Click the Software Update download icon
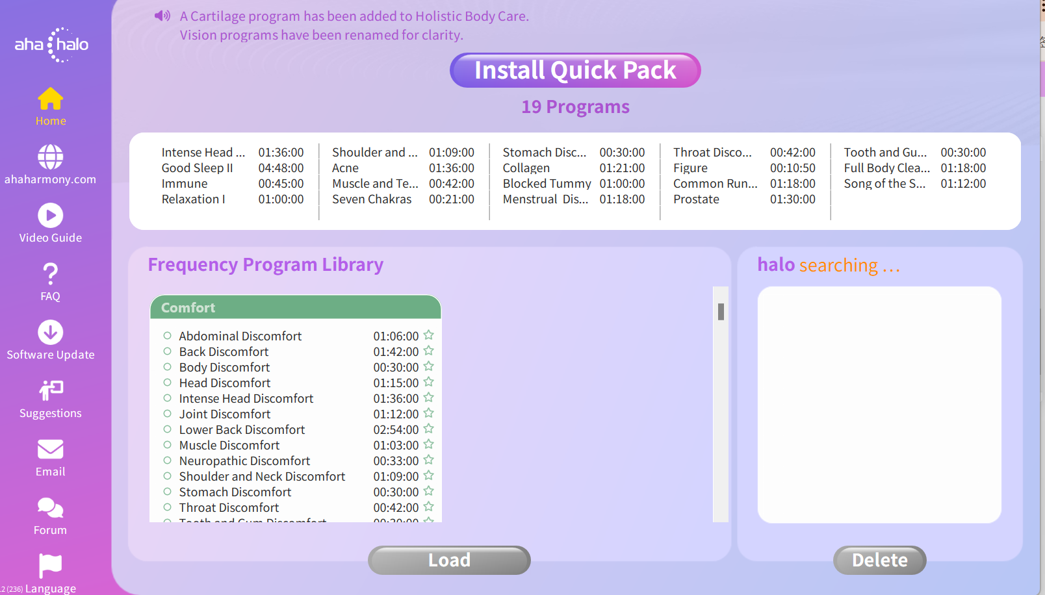 51,333
